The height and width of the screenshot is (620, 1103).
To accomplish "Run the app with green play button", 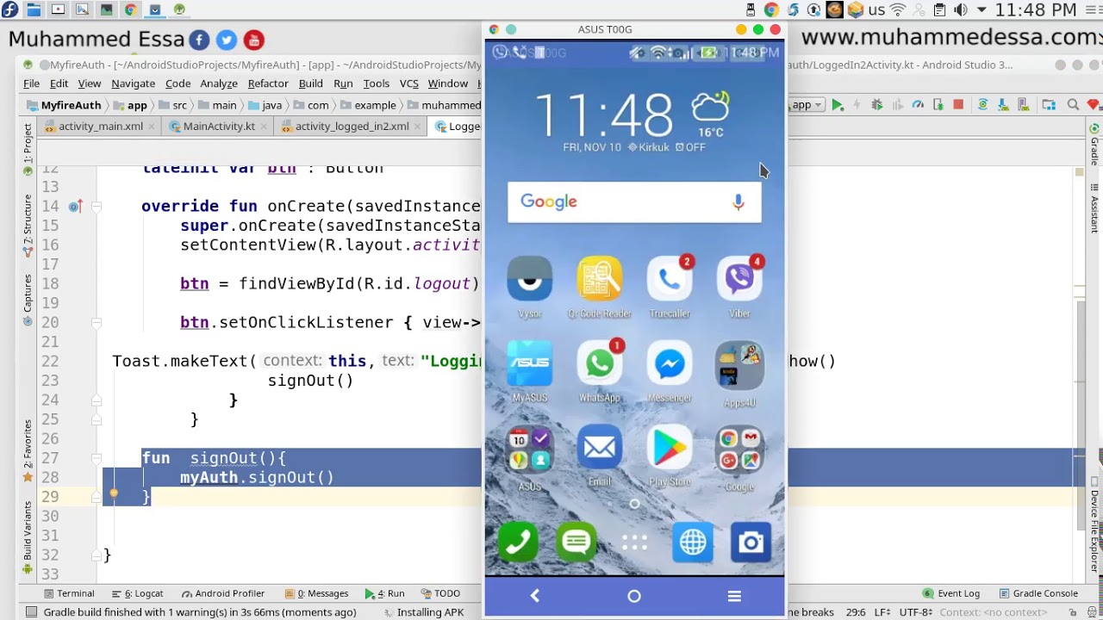I will tap(837, 105).
